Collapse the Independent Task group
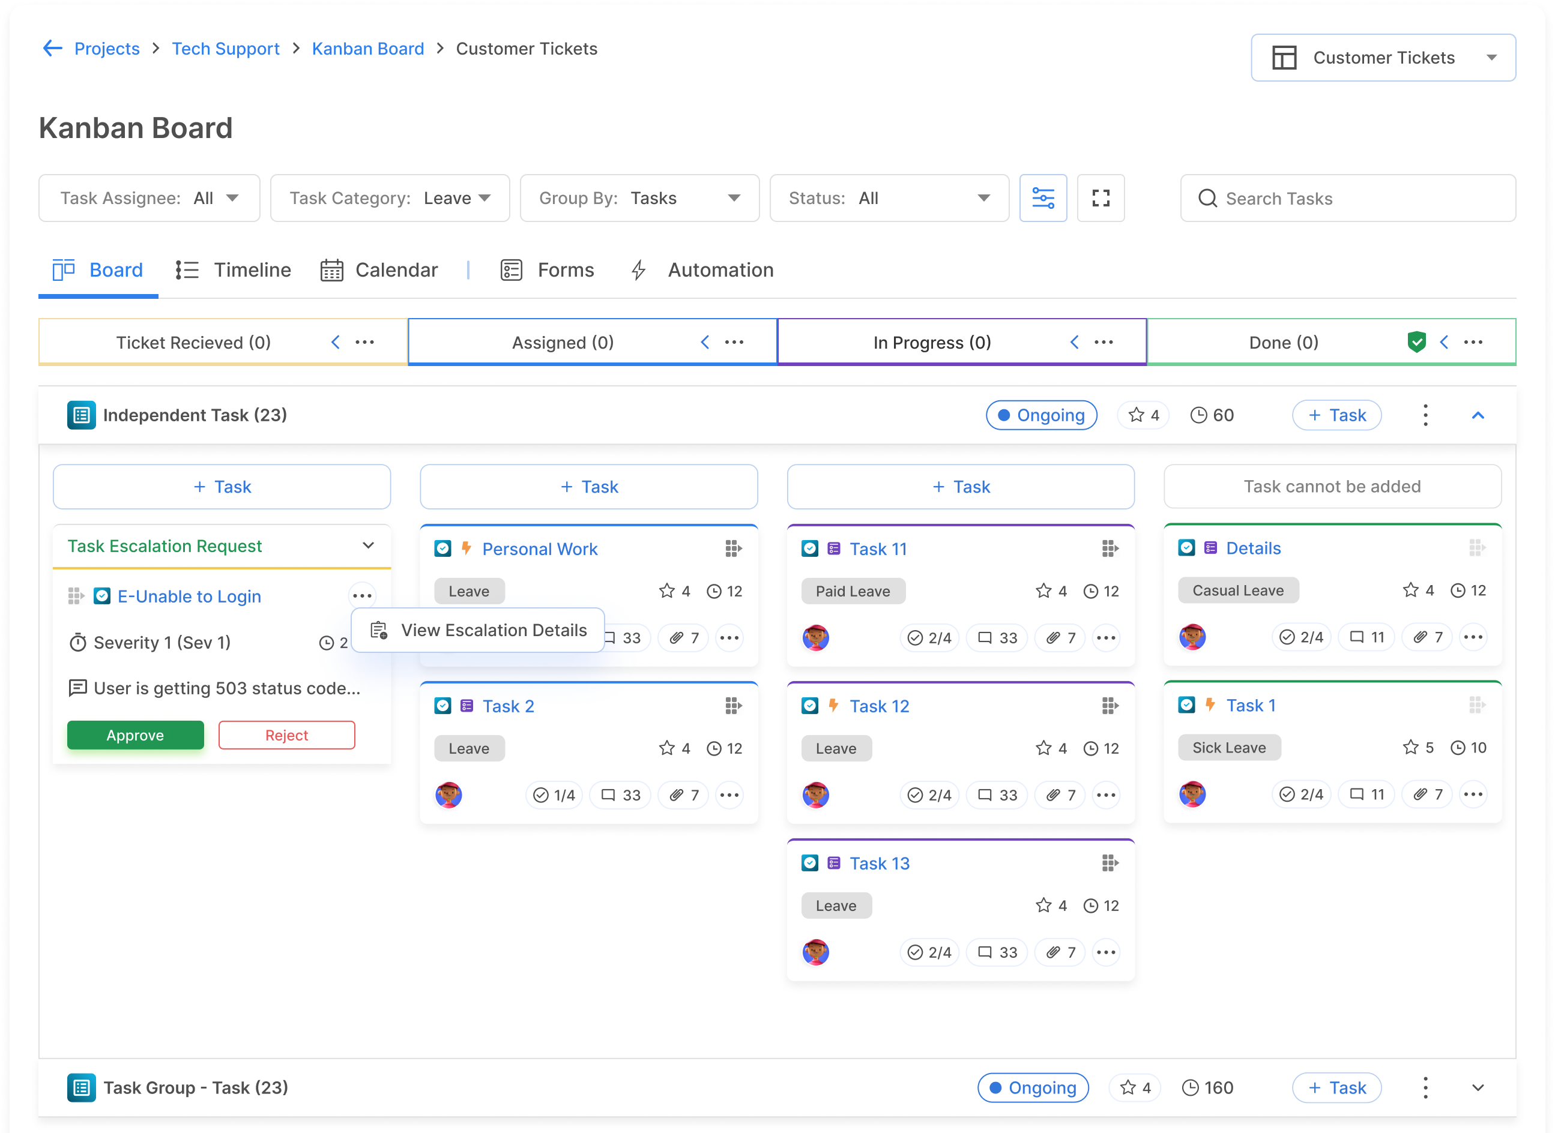The width and height of the screenshot is (1555, 1133). pyautogui.click(x=1478, y=415)
